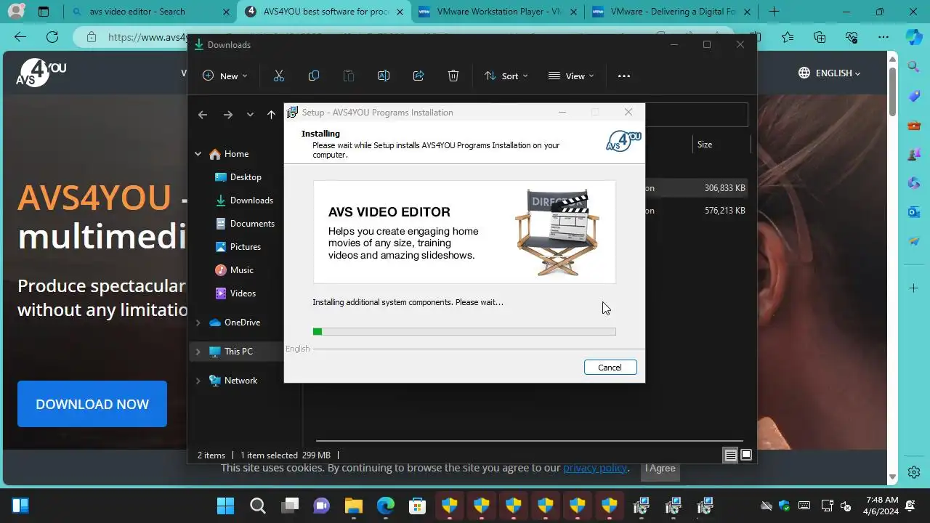Open Copilot in Edge sidebar
This screenshot has width=930, height=523.
[x=914, y=36]
